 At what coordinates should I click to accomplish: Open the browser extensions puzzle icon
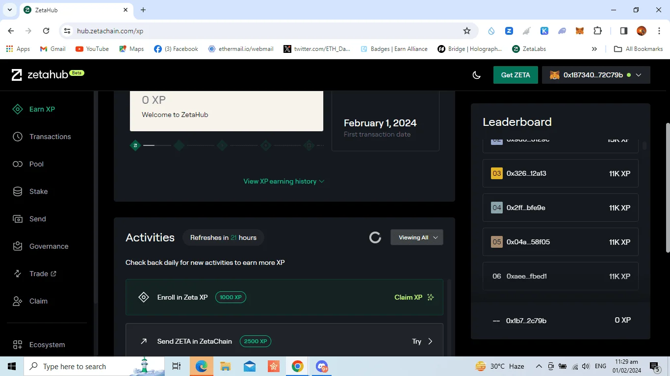pyautogui.click(x=597, y=31)
